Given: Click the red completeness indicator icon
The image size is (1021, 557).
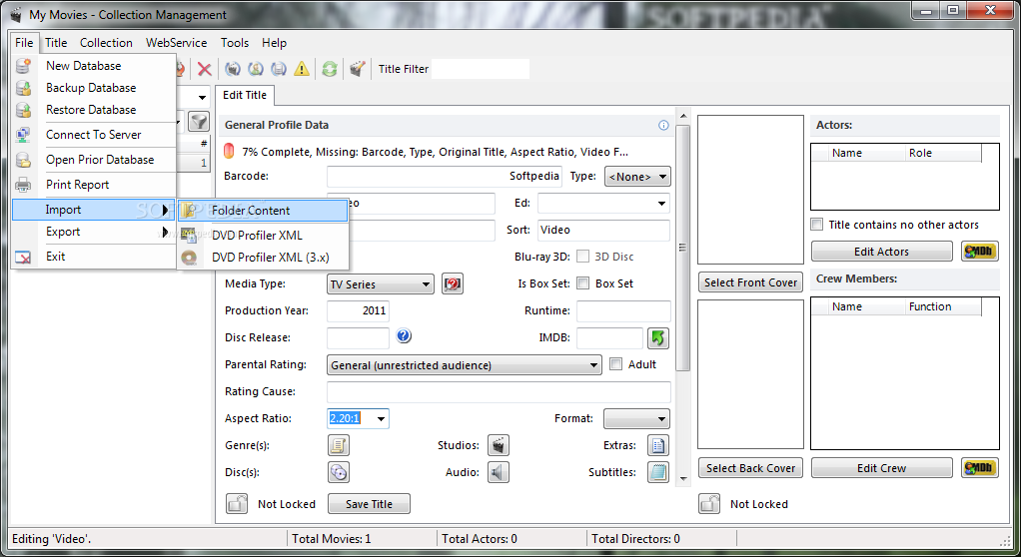Looking at the screenshot, I should coord(229,151).
